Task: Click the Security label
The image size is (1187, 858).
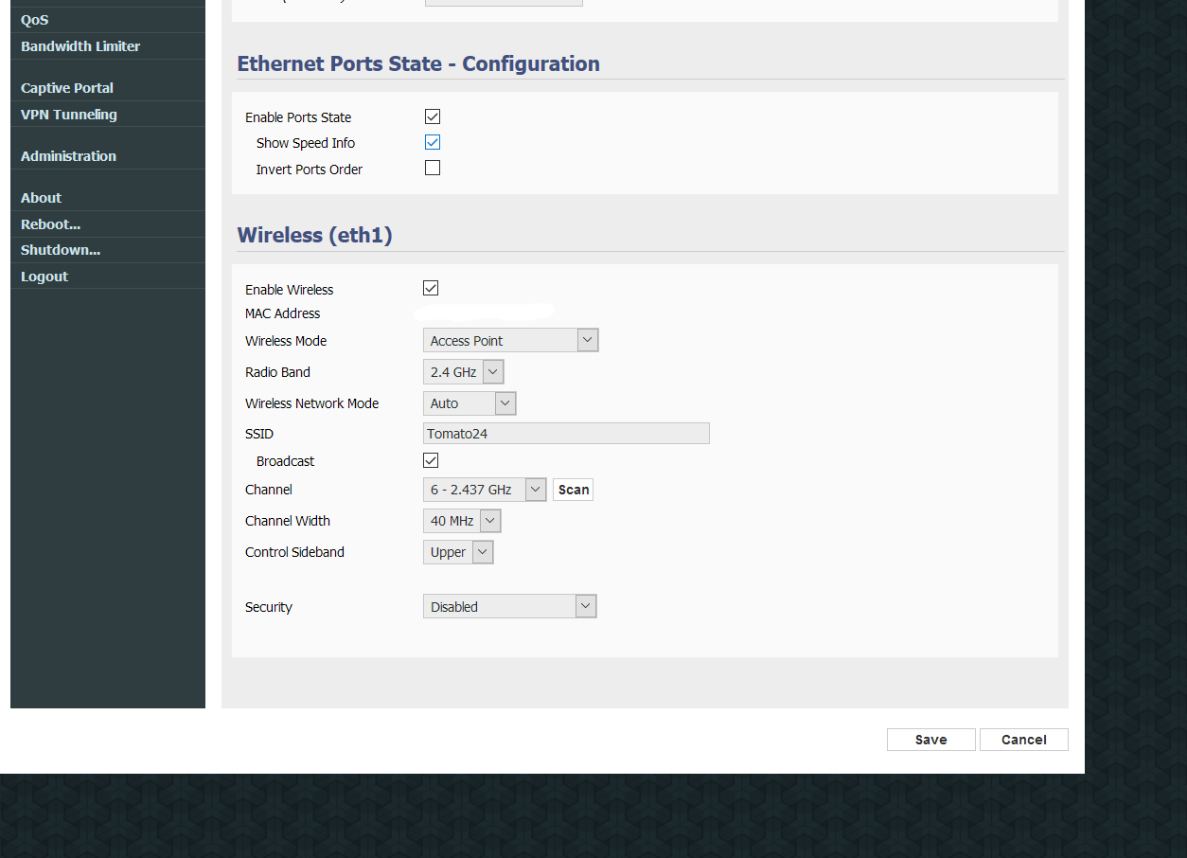Action: [x=269, y=607]
